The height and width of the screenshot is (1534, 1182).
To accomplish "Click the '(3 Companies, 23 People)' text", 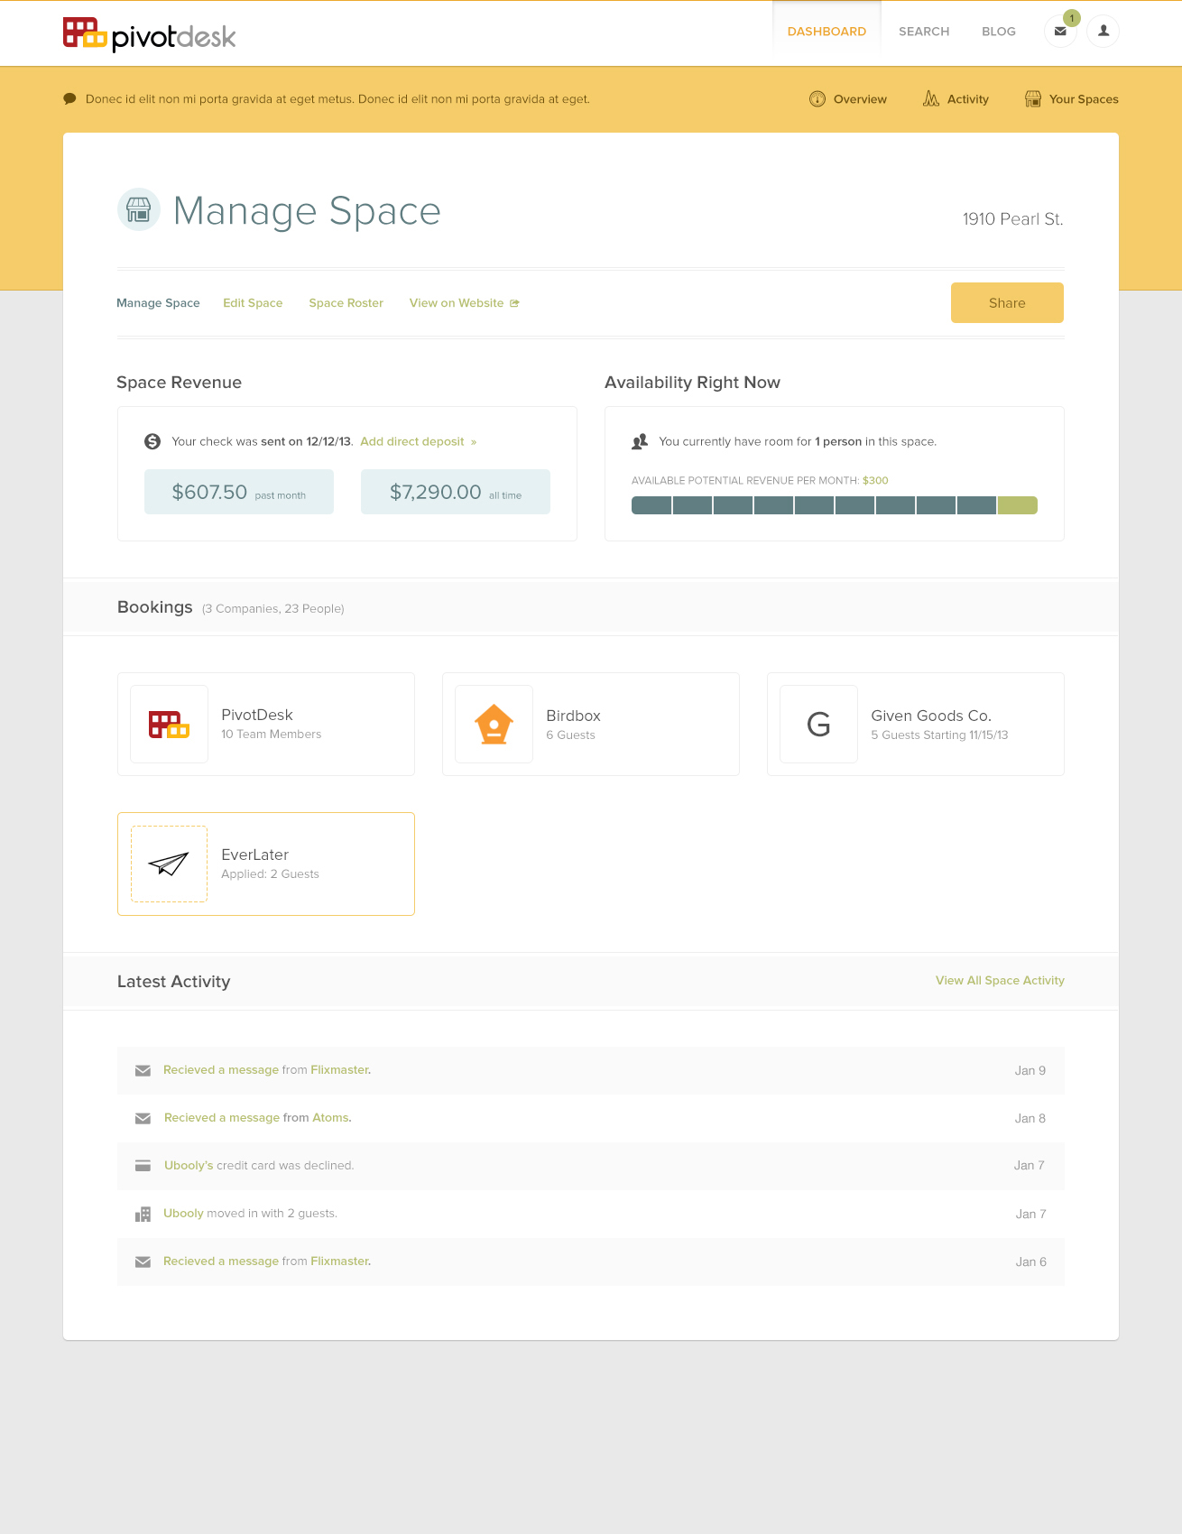I will tap(273, 609).
